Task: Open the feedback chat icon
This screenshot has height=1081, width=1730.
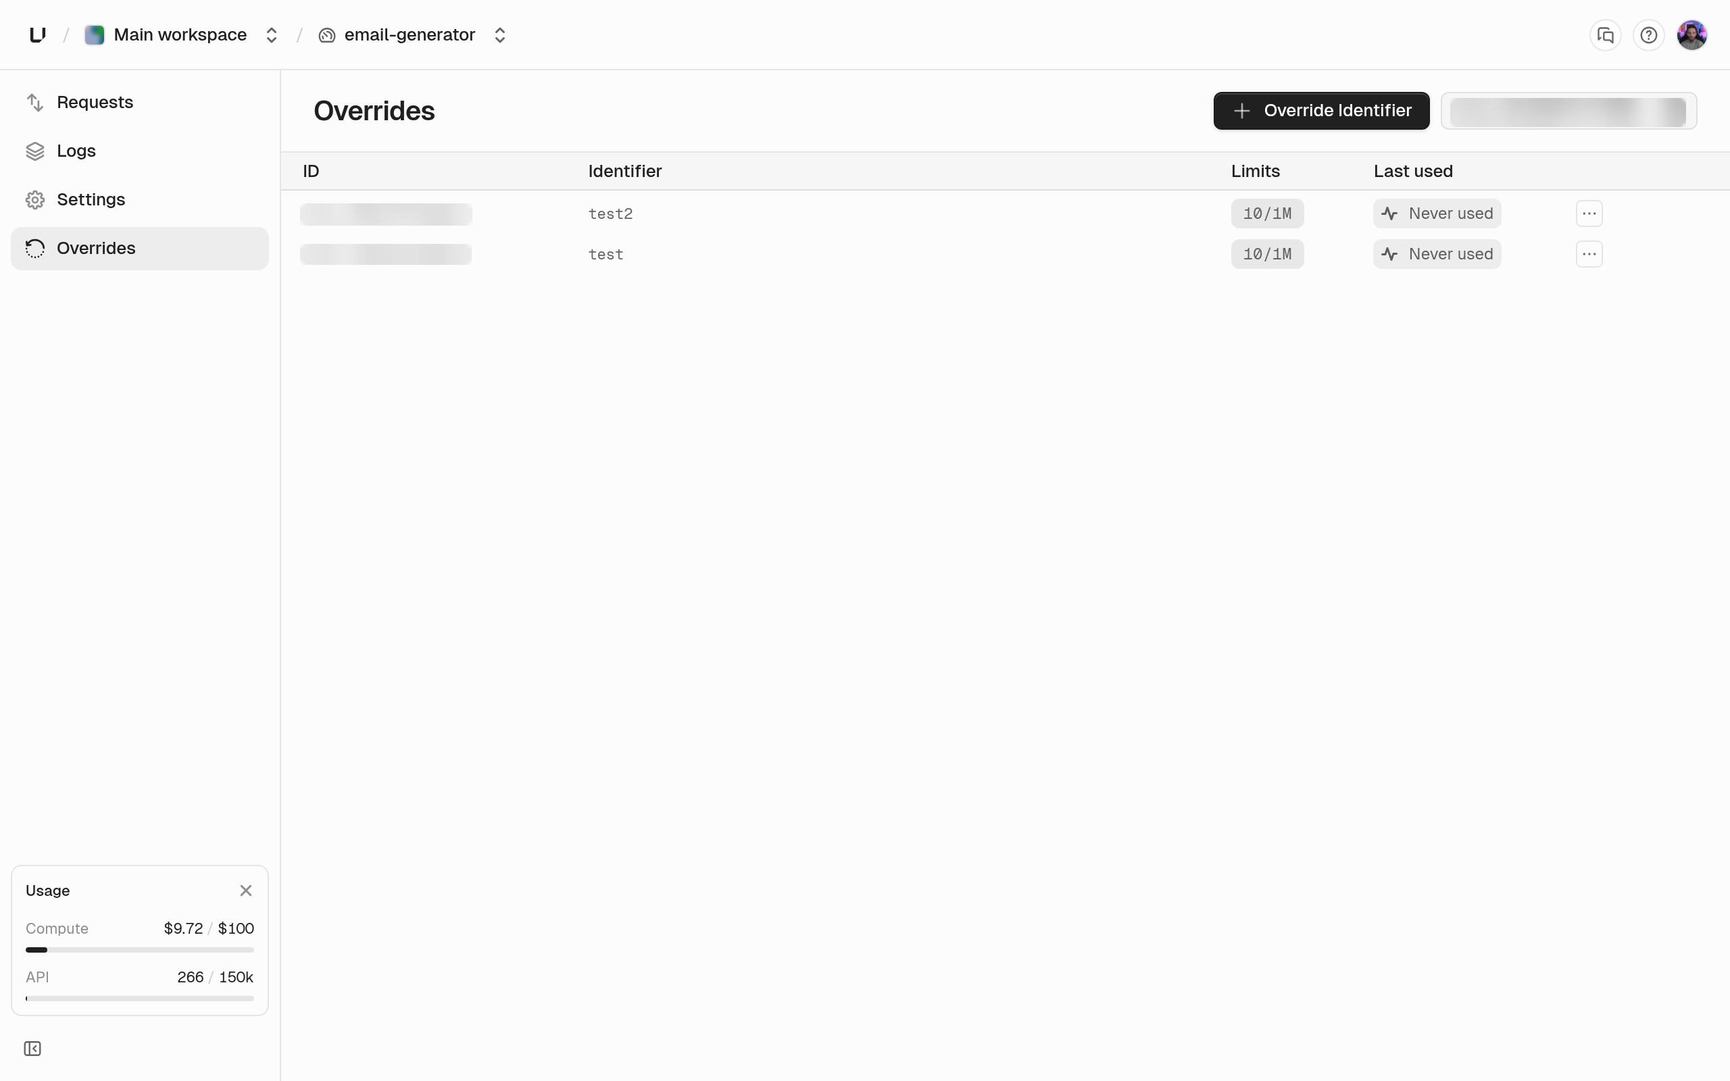Action: pyautogui.click(x=1605, y=35)
